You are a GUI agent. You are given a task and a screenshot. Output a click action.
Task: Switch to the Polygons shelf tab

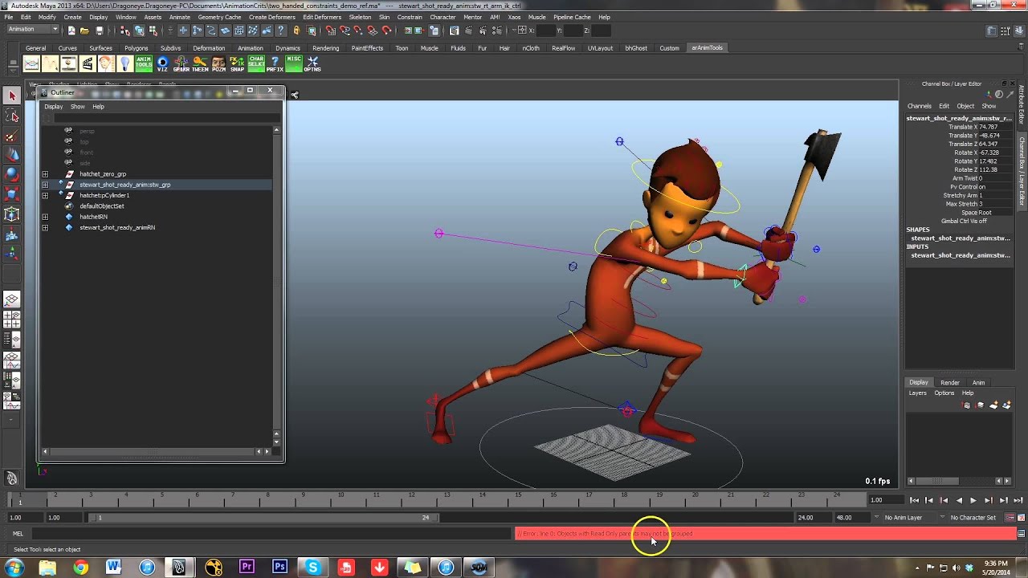point(136,48)
